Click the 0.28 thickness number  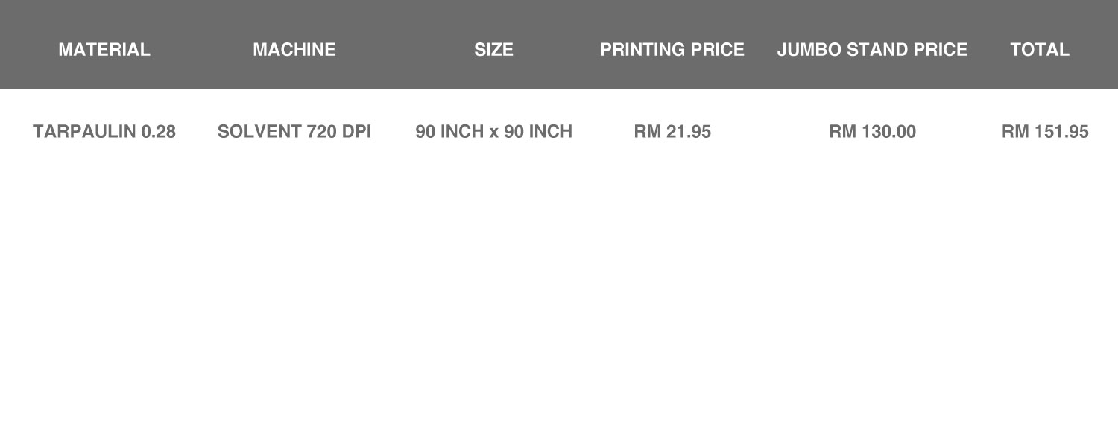point(159,132)
